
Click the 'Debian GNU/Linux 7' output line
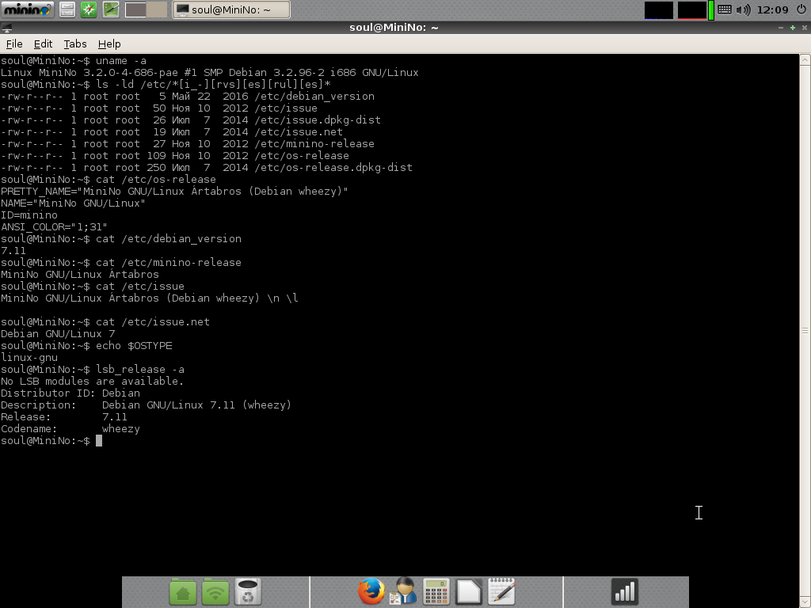point(57,334)
